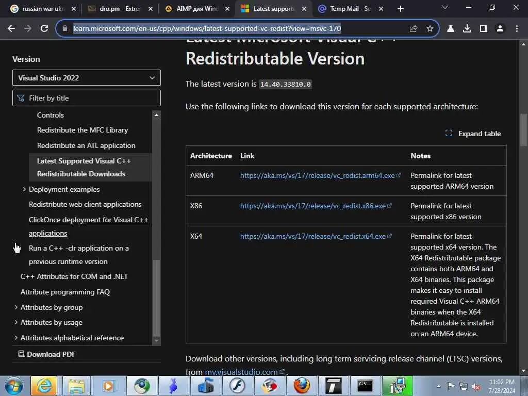Switch to the AIMP для Windows tab
Viewport: 528px width, 396px height.
click(x=197, y=9)
